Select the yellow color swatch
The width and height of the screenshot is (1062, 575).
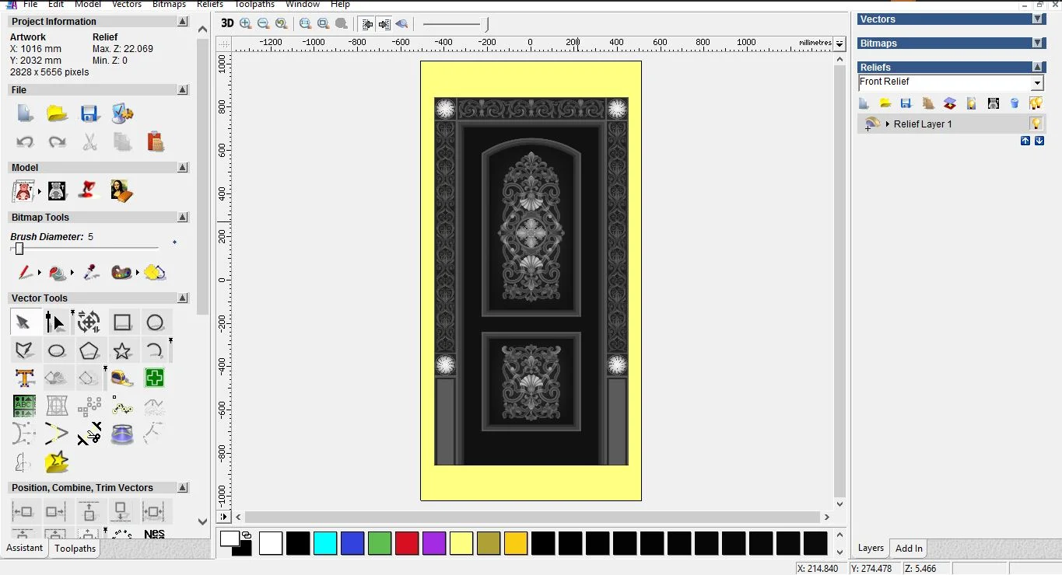pyautogui.click(x=461, y=544)
